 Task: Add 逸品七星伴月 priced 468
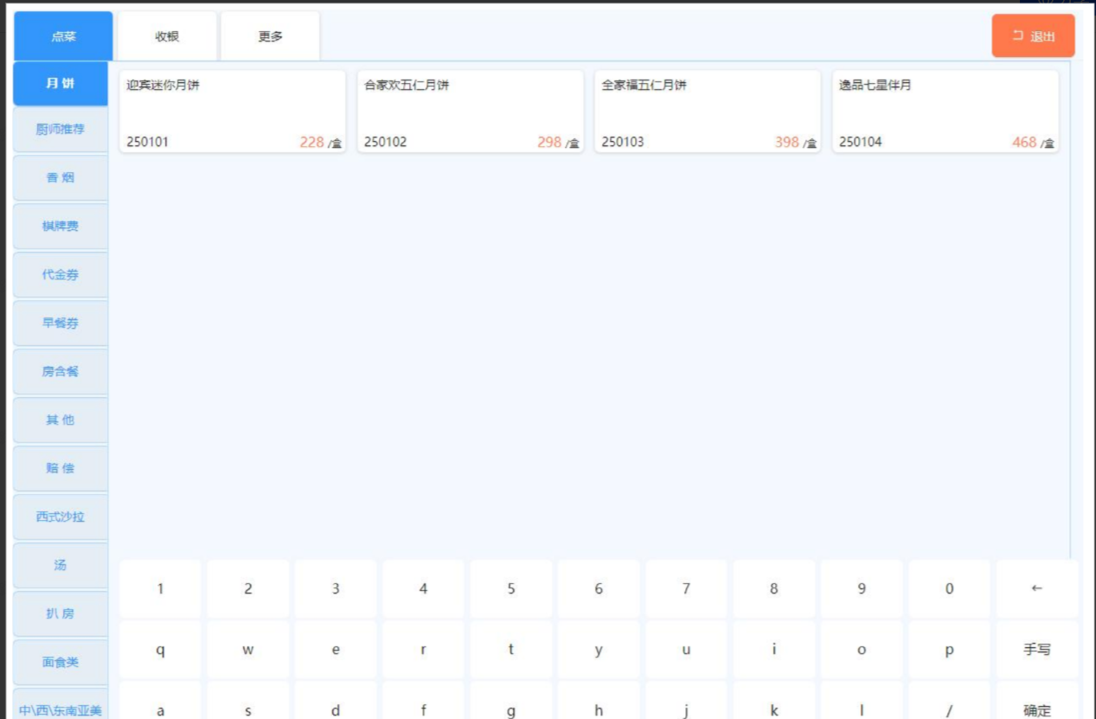tap(945, 112)
